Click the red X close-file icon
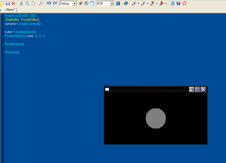 [13, 3]
